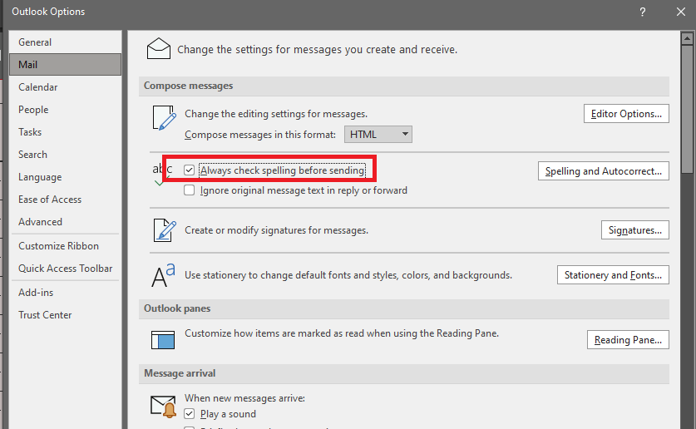Click the Reading Pane layout icon

pyautogui.click(x=163, y=340)
